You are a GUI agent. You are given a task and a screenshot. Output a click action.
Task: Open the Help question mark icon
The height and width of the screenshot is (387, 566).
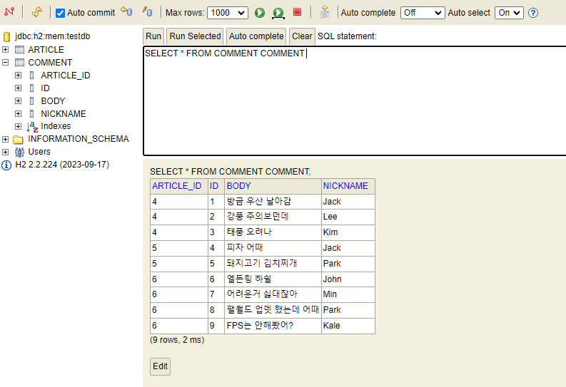[532, 13]
